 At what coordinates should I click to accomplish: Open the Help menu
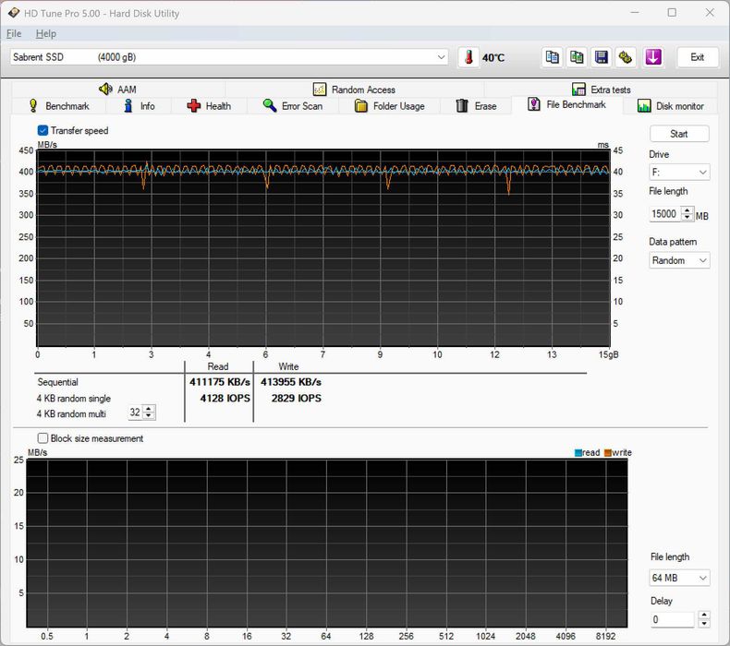[x=46, y=33]
